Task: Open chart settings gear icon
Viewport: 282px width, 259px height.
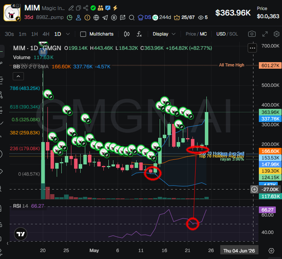Action: coord(277,34)
